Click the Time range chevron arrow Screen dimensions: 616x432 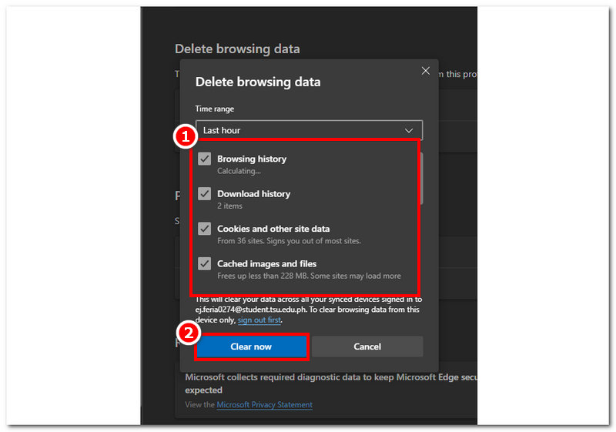[x=409, y=131]
